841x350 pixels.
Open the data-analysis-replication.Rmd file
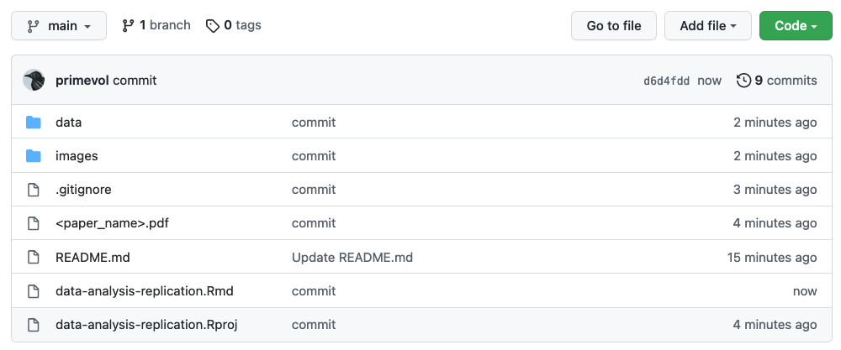click(144, 291)
